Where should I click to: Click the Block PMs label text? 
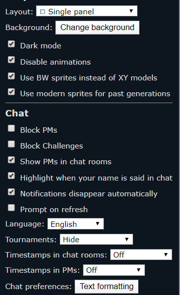pos(39,130)
